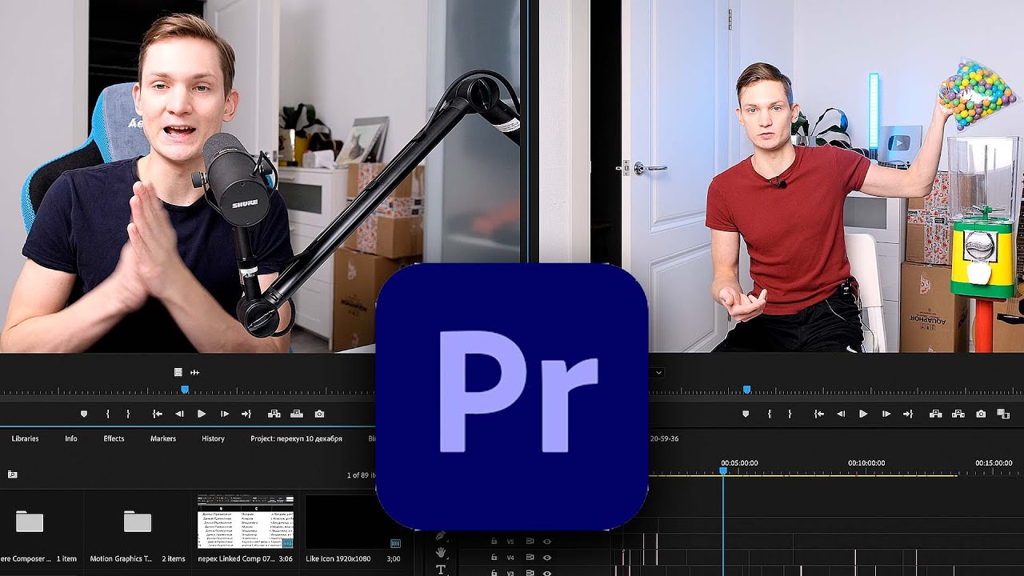Image resolution: width=1024 pixels, height=576 pixels.
Task: Toggle V5 track targeting label
Action: pyautogui.click(x=510, y=541)
